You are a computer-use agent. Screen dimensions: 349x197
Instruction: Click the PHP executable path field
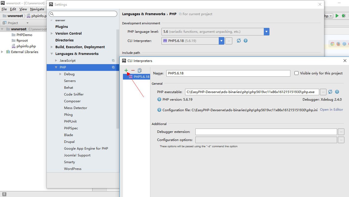(x=252, y=92)
